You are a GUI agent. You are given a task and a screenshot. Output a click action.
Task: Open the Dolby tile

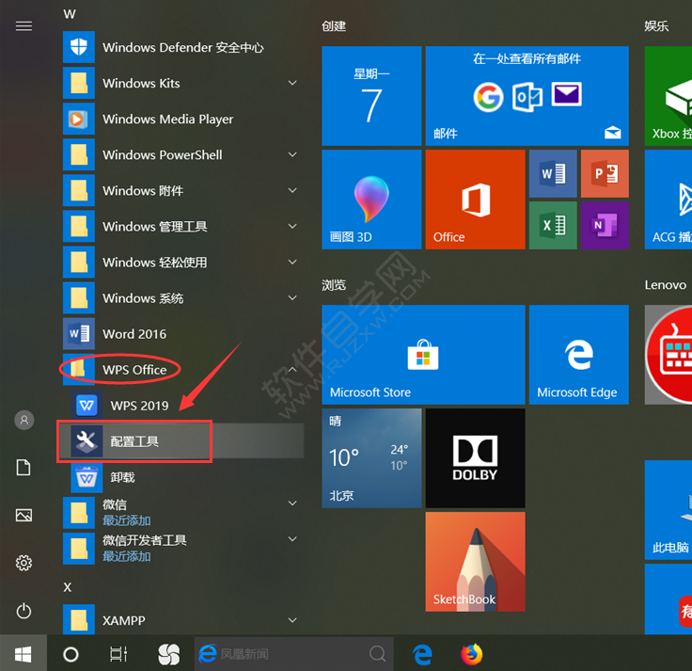(476, 458)
